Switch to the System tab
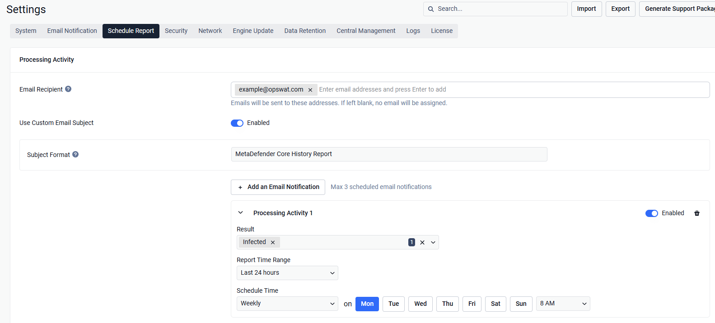715x323 pixels. click(x=26, y=31)
